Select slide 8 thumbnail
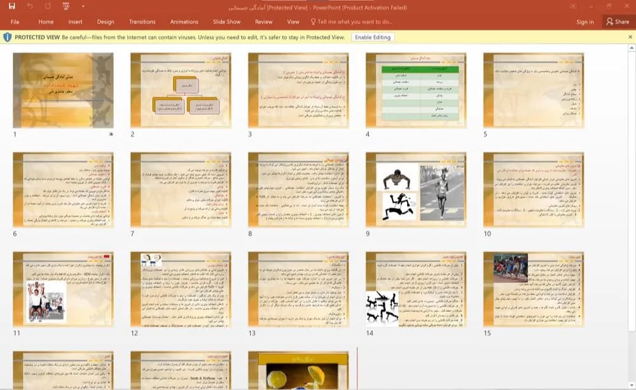The height and width of the screenshot is (390, 636). pyautogui.click(x=298, y=189)
